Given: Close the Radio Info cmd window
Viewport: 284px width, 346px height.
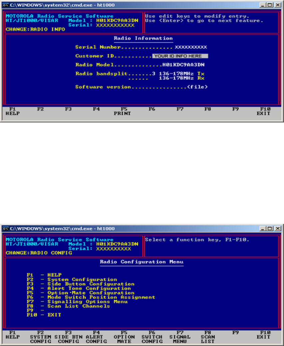Looking at the screenshot, I should coord(278,5).
